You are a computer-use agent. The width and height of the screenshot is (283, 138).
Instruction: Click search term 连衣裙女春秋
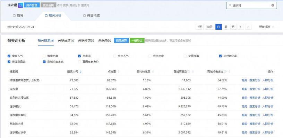(18, 115)
